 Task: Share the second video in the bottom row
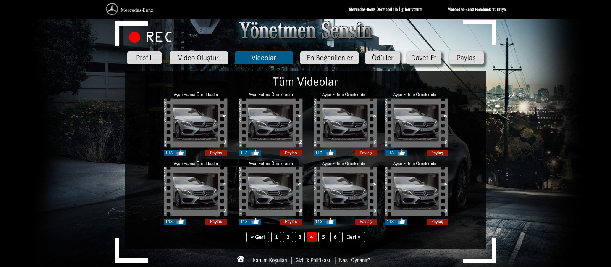[291, 222]
